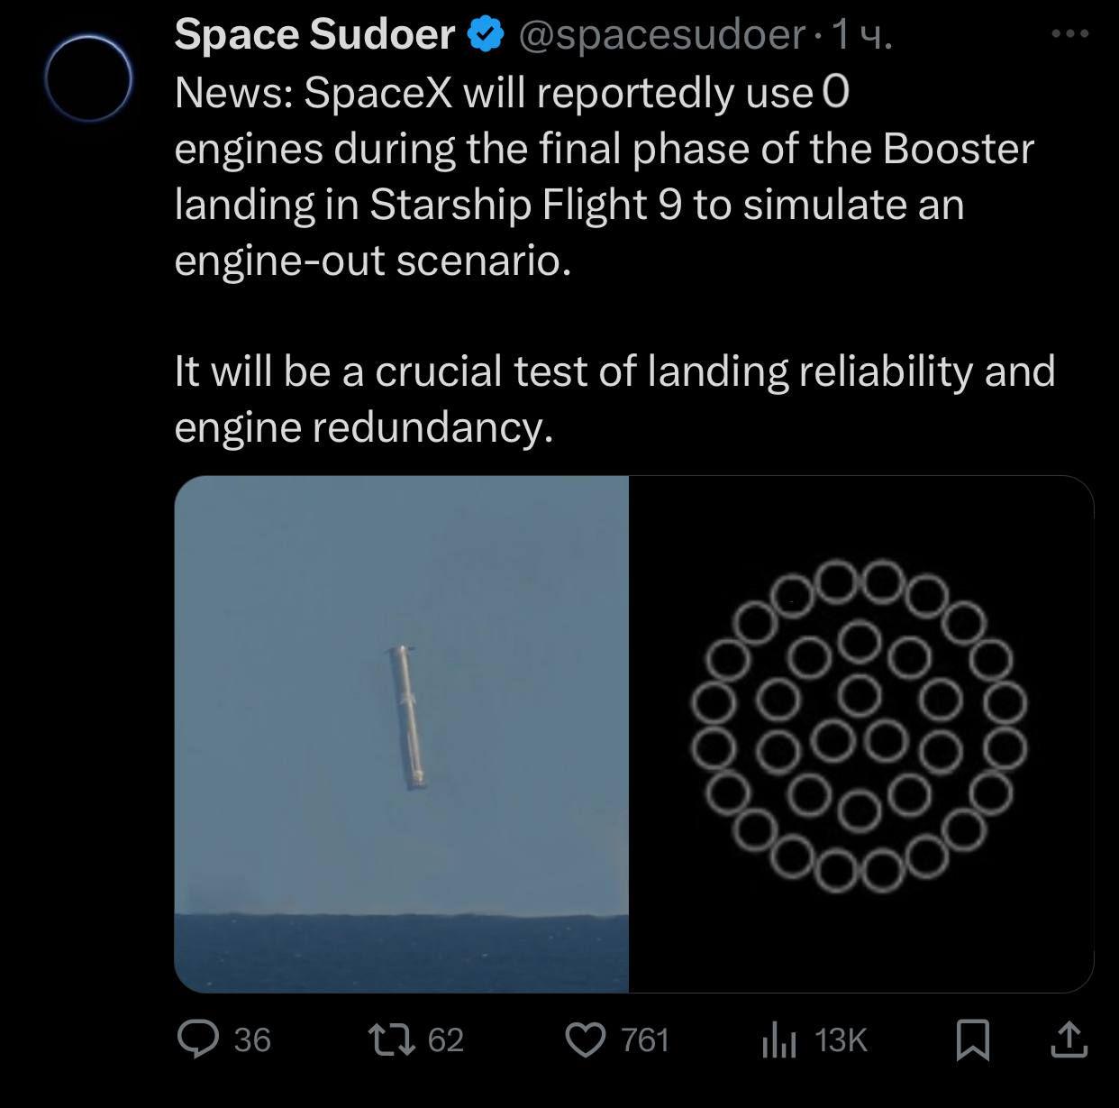Image resolution: width=1119 pixels, height=1108 pixels.
Task: Open the @spacesudoer handle link
Action: tap(660, 34)
